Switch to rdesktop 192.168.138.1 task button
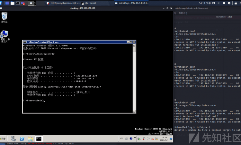241x145 pixels. (132, 3)
